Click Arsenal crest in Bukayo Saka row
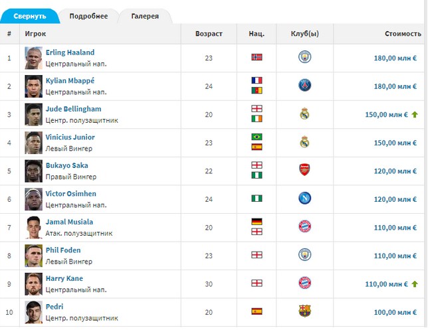The image size is (430, 330). [x=304, y=170]
